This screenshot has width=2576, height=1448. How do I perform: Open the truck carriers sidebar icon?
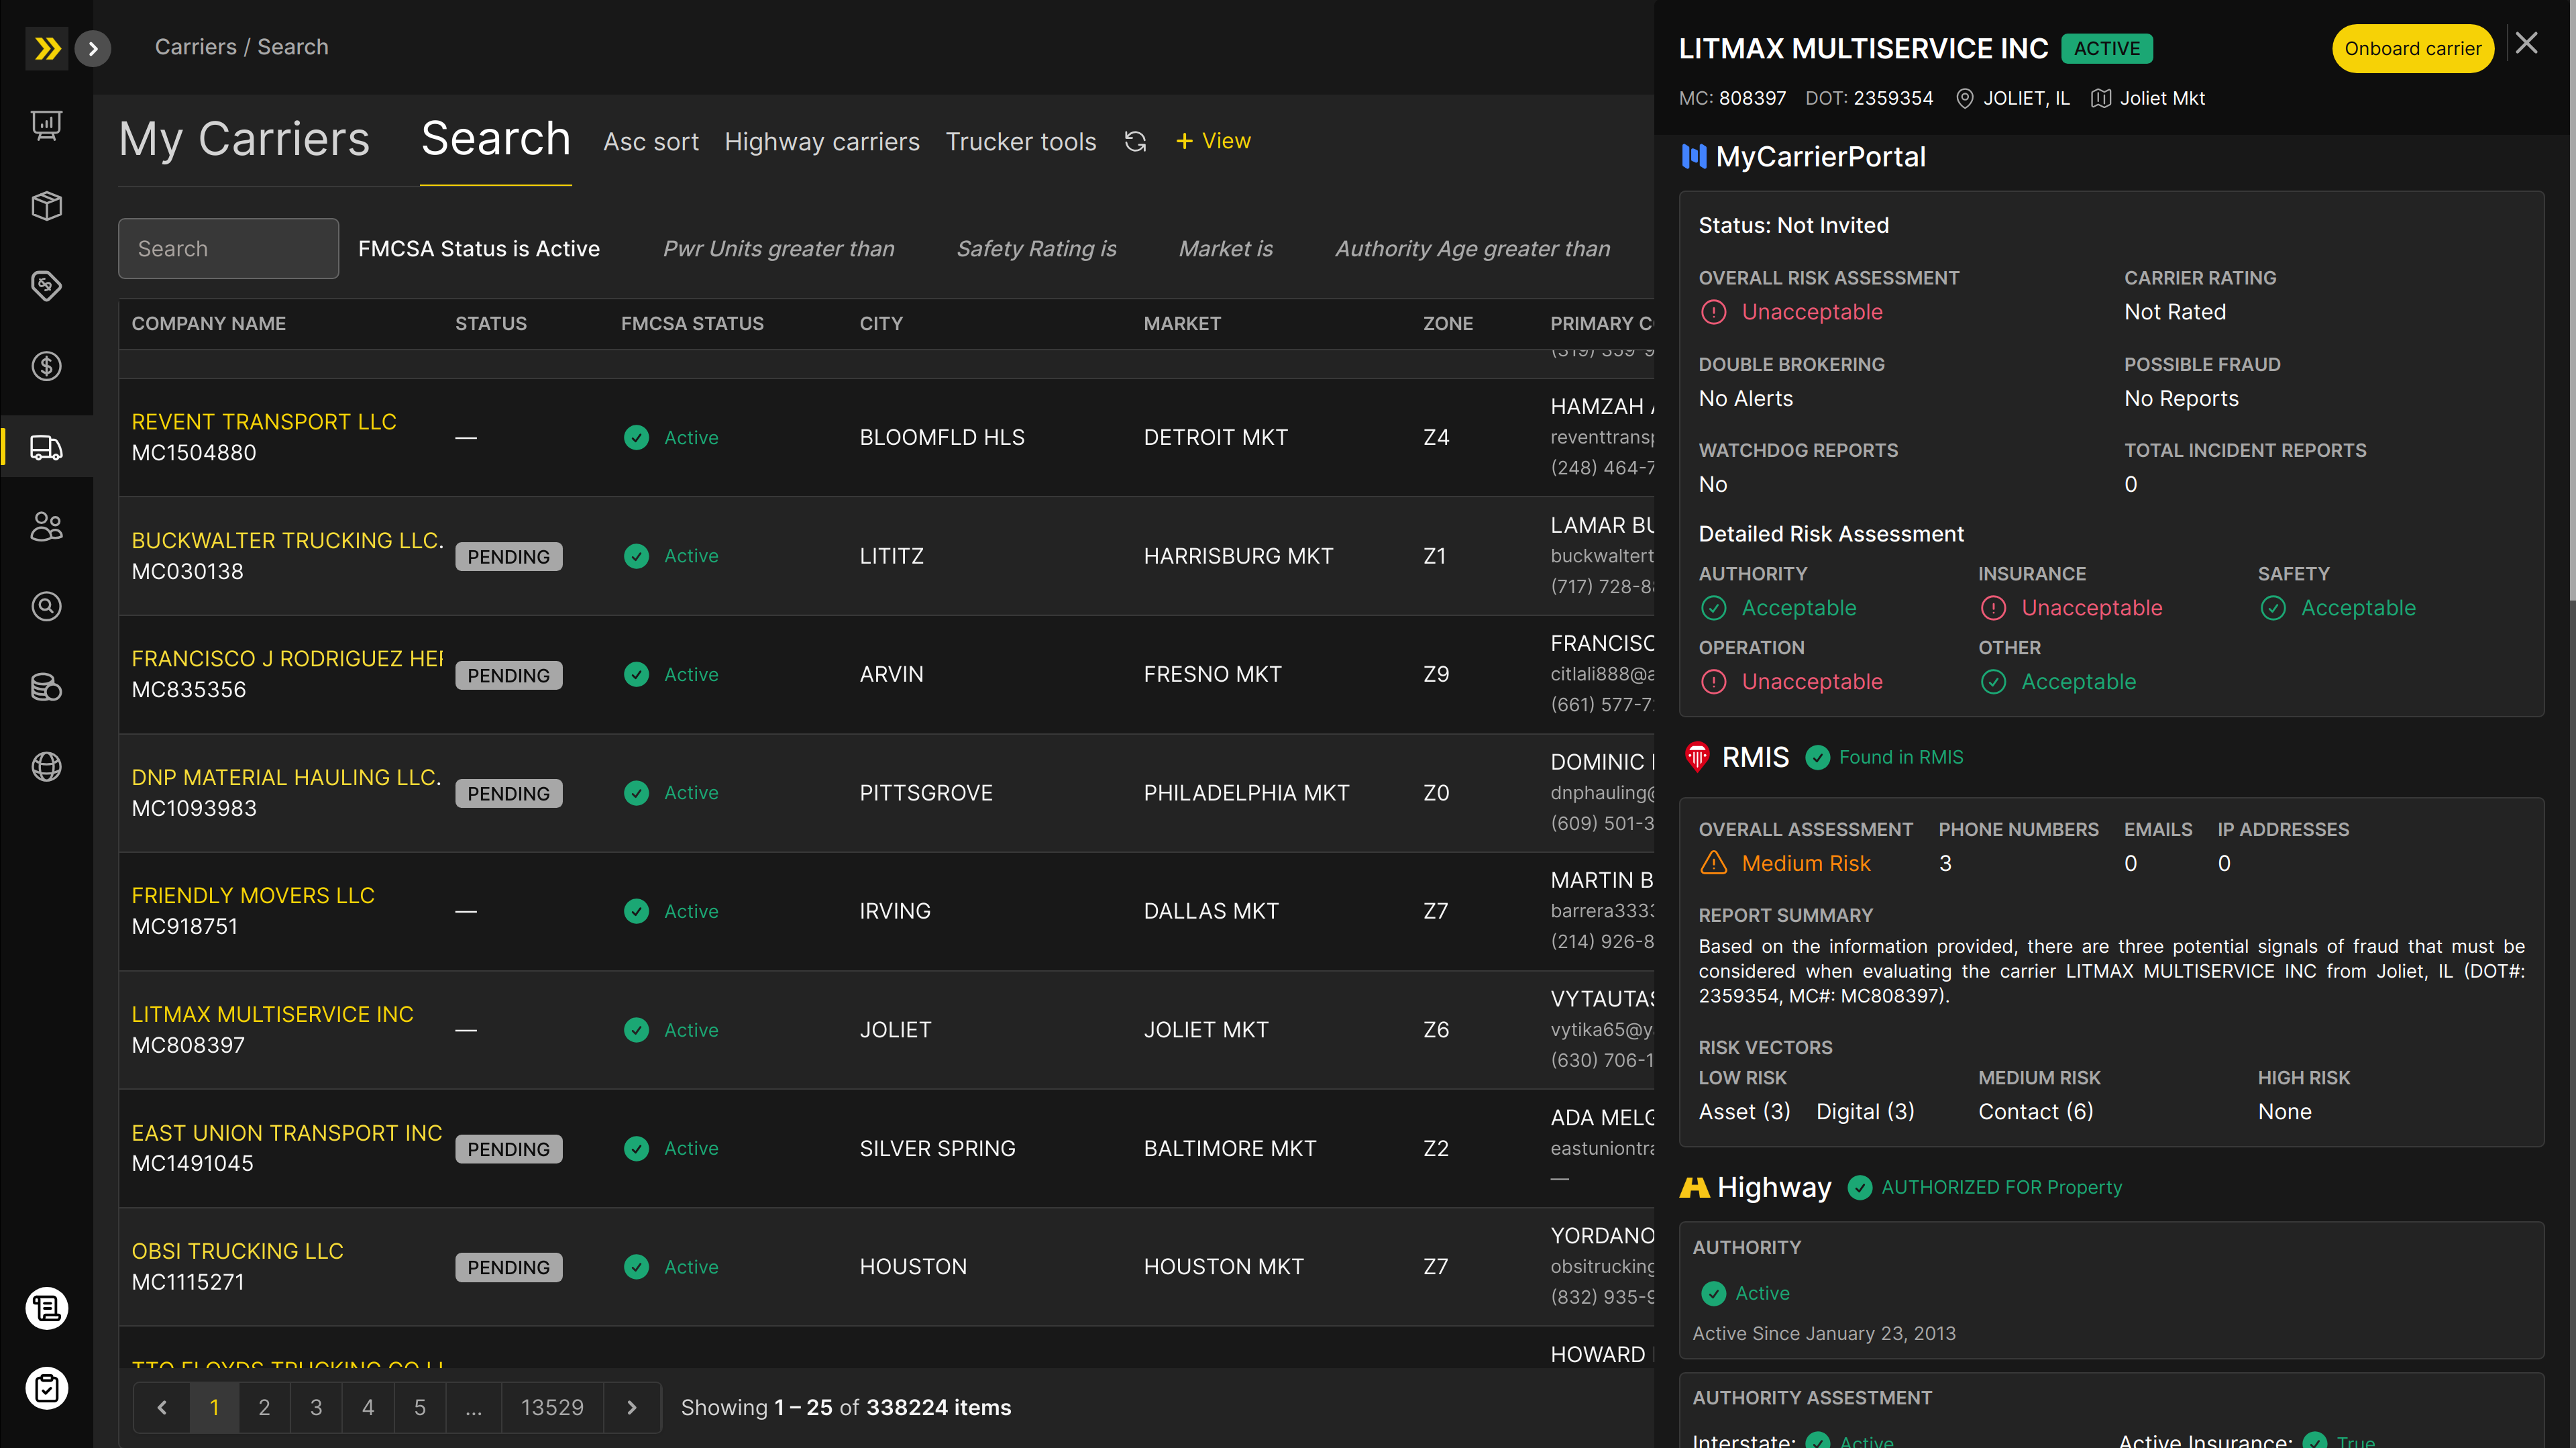tap(46, 447)
